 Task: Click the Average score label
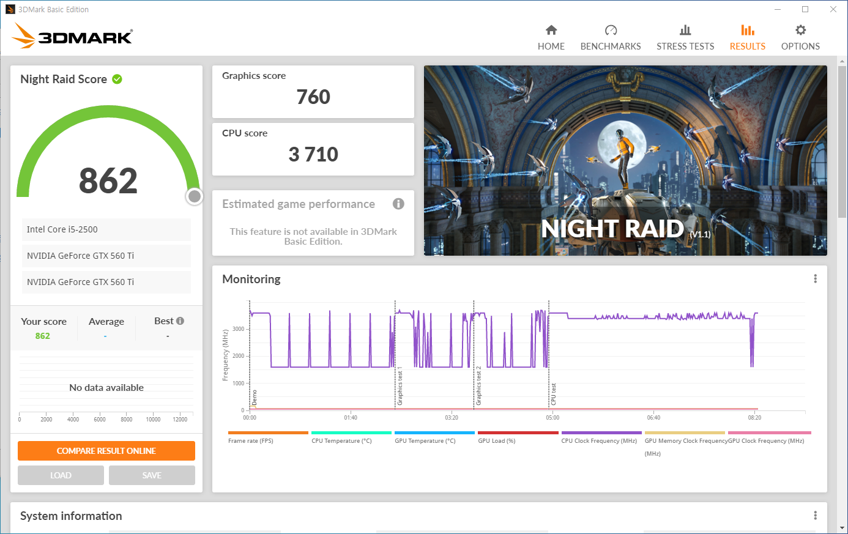(x=106, y=322)
